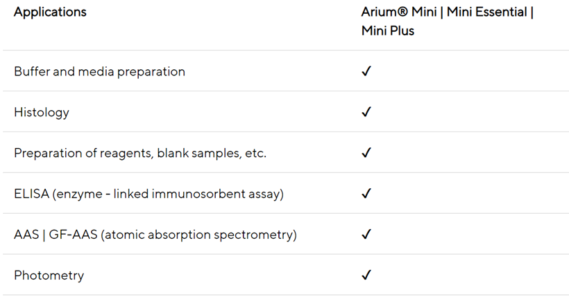Click the Arium Mini column header
Screen dimensions: 569x299
(447, 21)
